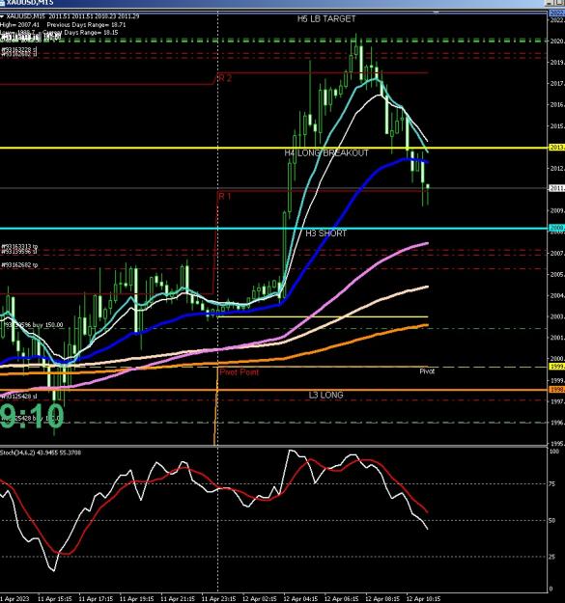565x603 pixels.
Task: Click the chart window icon in title bar
Action: pyautogui.click(x=2, y=3)
